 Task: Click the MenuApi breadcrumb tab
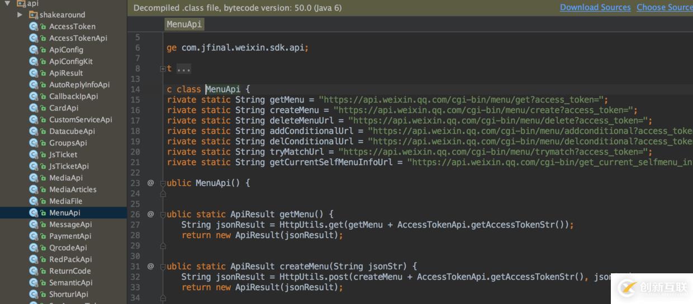184,24
